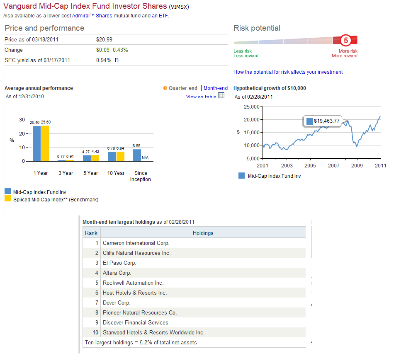Click the View as table grid icon
406x363 pixels.
pos(221,95)
